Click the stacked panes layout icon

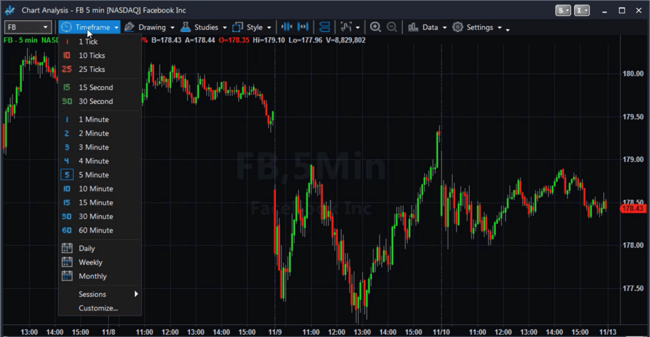(324, 27)
